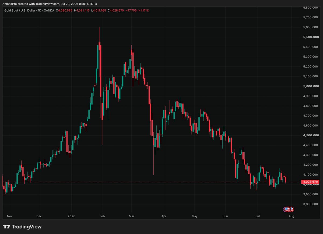
Task: Open the US flag economic events marker cluster
Action: [x=288, y=209]
